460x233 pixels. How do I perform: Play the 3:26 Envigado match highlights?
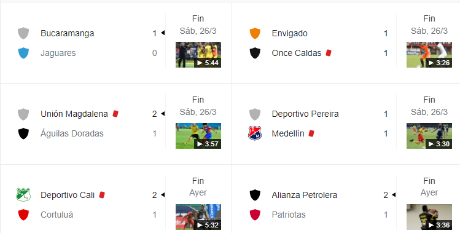coord(429,55)
